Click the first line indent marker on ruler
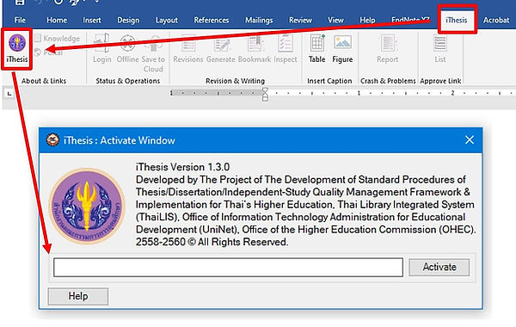Screen dimensions: 516x327 tap(265, 90)
